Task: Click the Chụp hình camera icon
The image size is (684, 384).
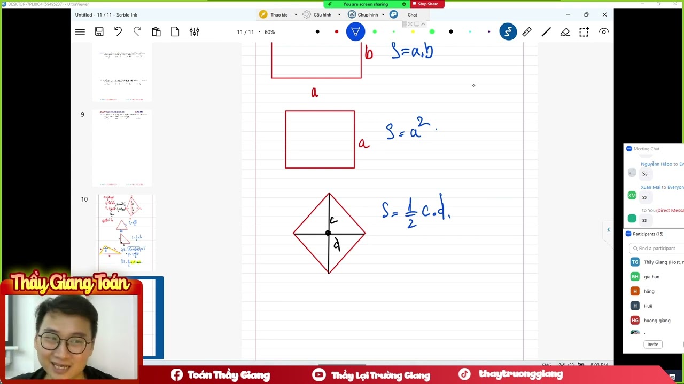Action: [352, 15]
